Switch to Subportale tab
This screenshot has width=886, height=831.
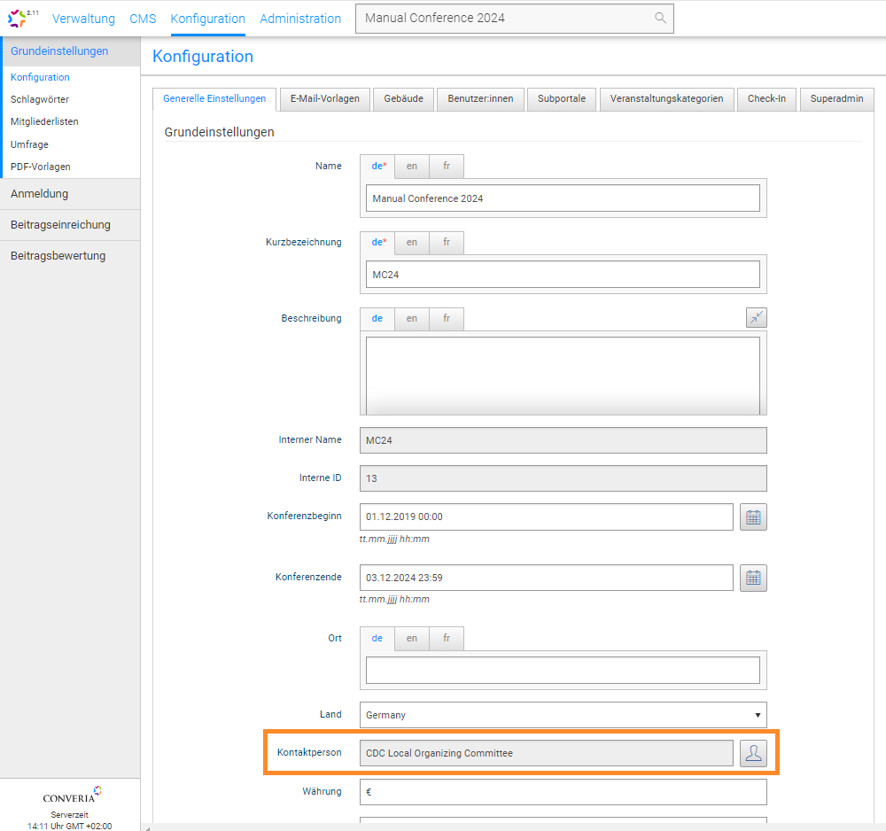coord(562,99)
